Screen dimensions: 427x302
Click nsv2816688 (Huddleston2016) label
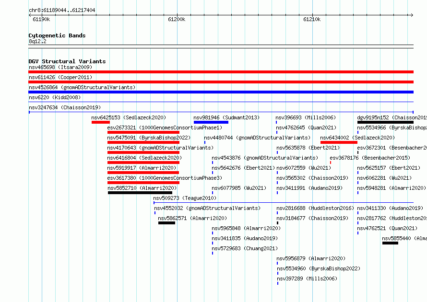tap(315, 208)
